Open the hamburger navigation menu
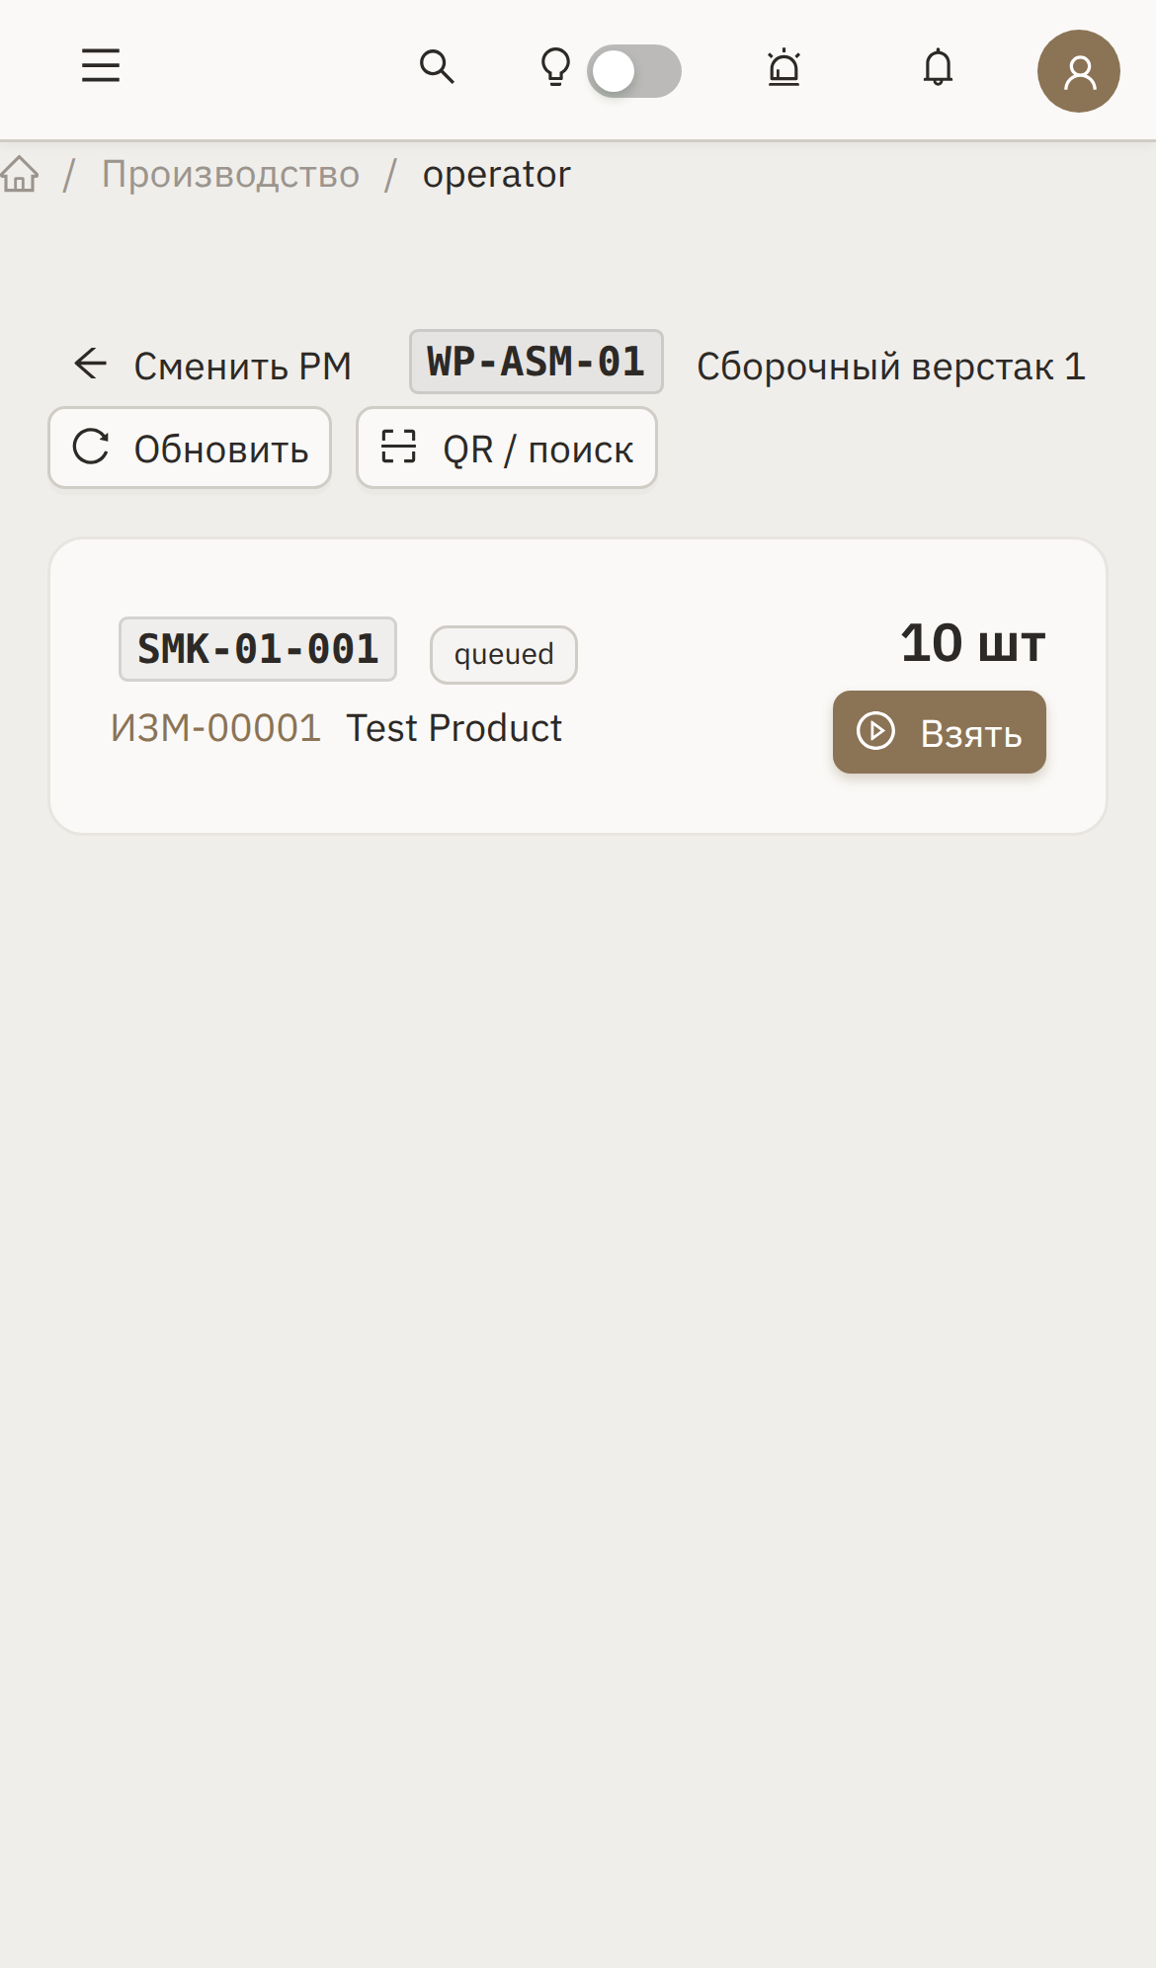1156x1968 pixels. pos(101,67)
